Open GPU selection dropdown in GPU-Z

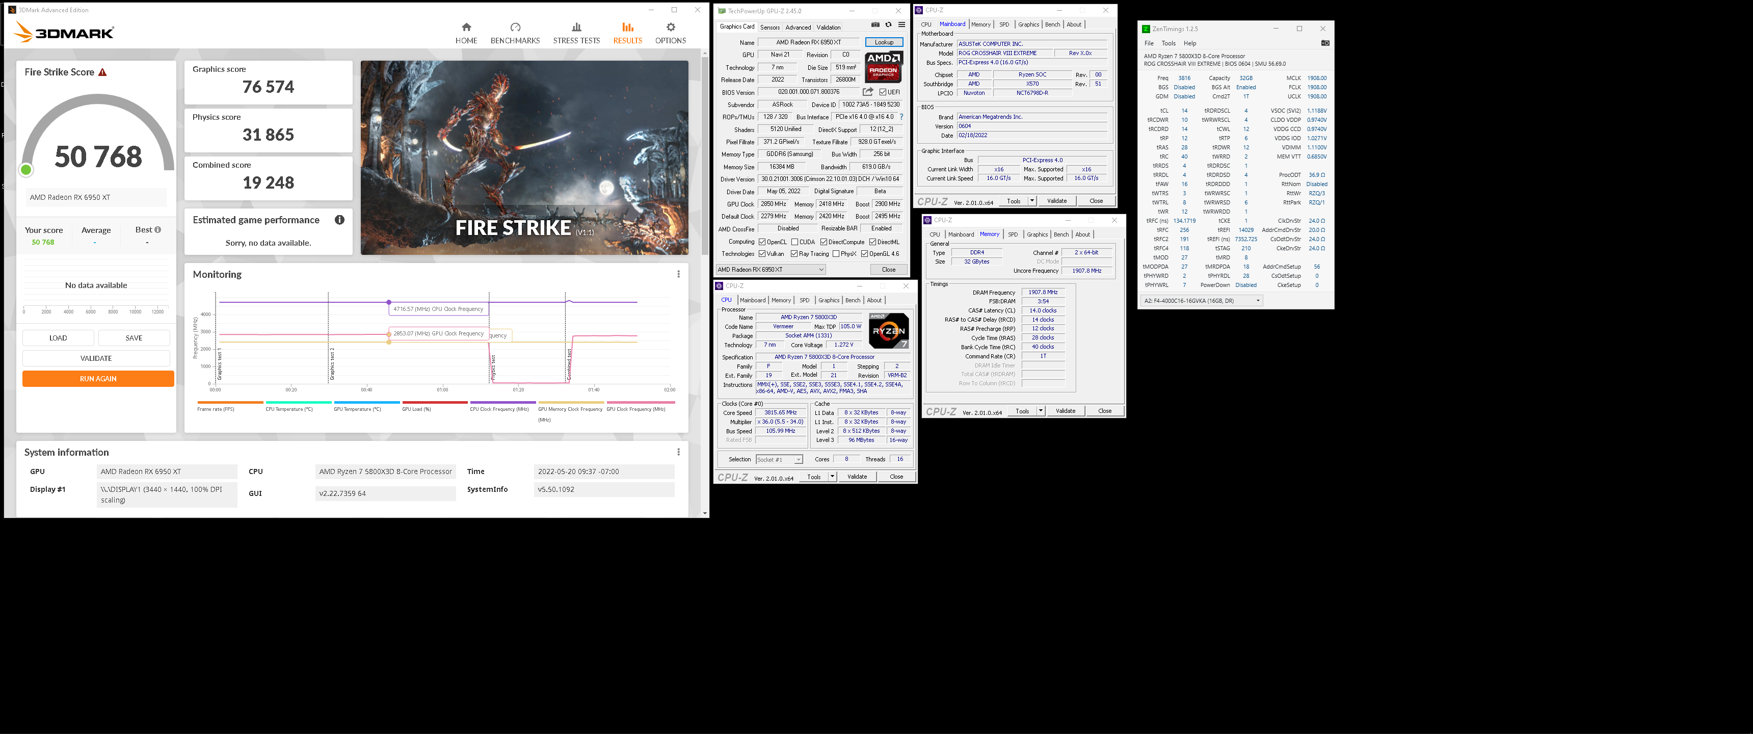click(771, 270)
